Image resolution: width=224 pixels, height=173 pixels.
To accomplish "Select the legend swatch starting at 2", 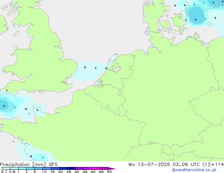I will pos(30,168).
